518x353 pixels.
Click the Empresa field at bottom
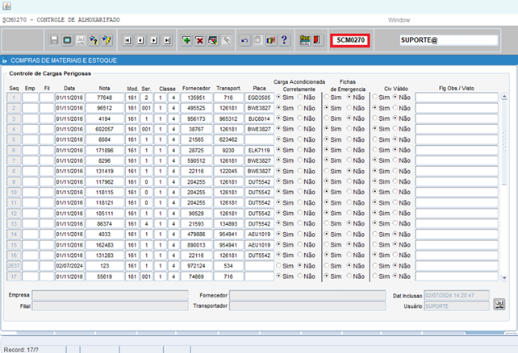pyautogui.click(x=110, y=295)
